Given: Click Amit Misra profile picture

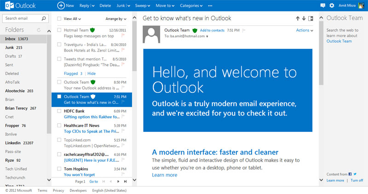Looking at the screenshot, I should 361,6.
